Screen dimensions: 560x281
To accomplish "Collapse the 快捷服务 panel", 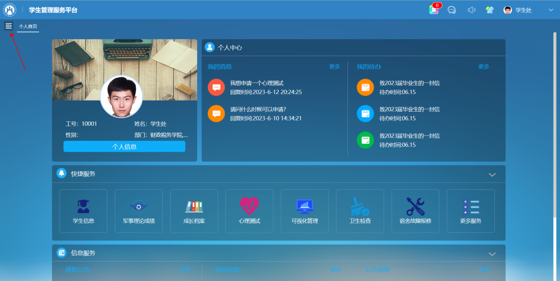I will coord(492,175).
